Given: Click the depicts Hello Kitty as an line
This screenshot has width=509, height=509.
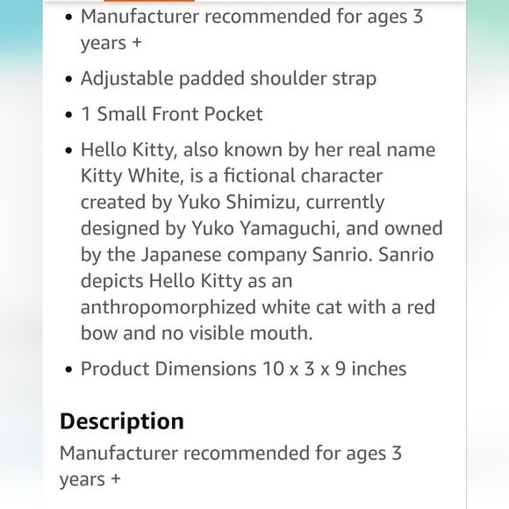Looking at the screenshot, I should pyautogui.click(x=186, y=281).
